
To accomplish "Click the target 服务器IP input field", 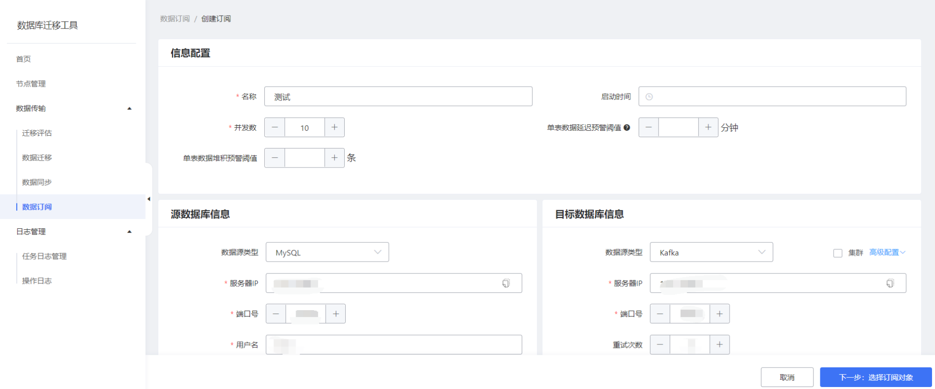I will (778, 283).
